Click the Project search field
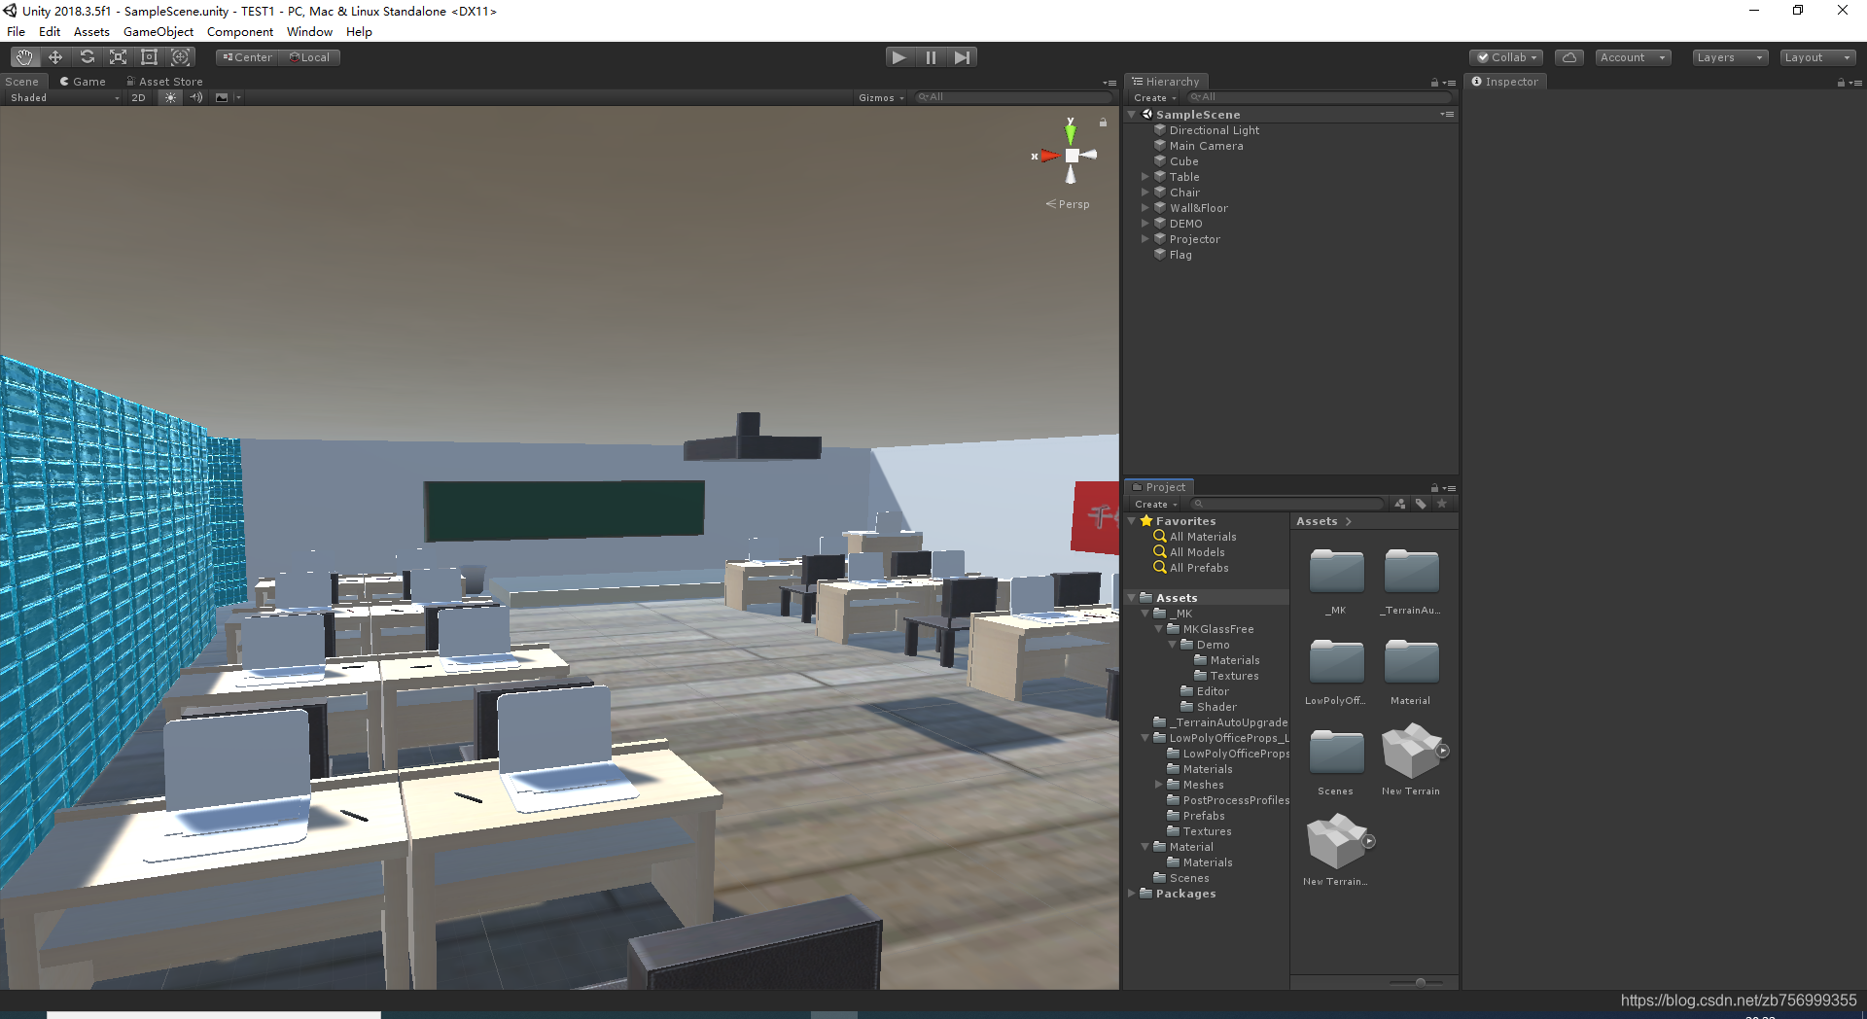 (1286, 504)
